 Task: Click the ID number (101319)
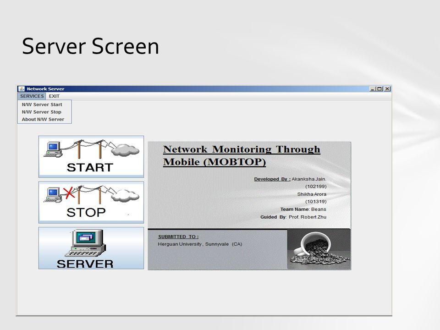[x=316, y=202]
